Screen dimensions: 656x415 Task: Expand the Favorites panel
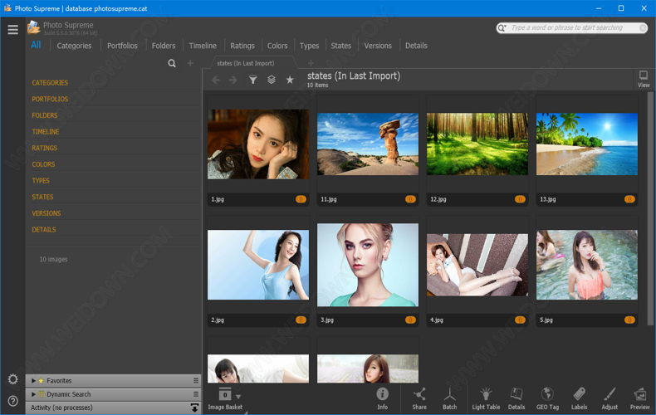pyautogui.click(x=33, y=381)
